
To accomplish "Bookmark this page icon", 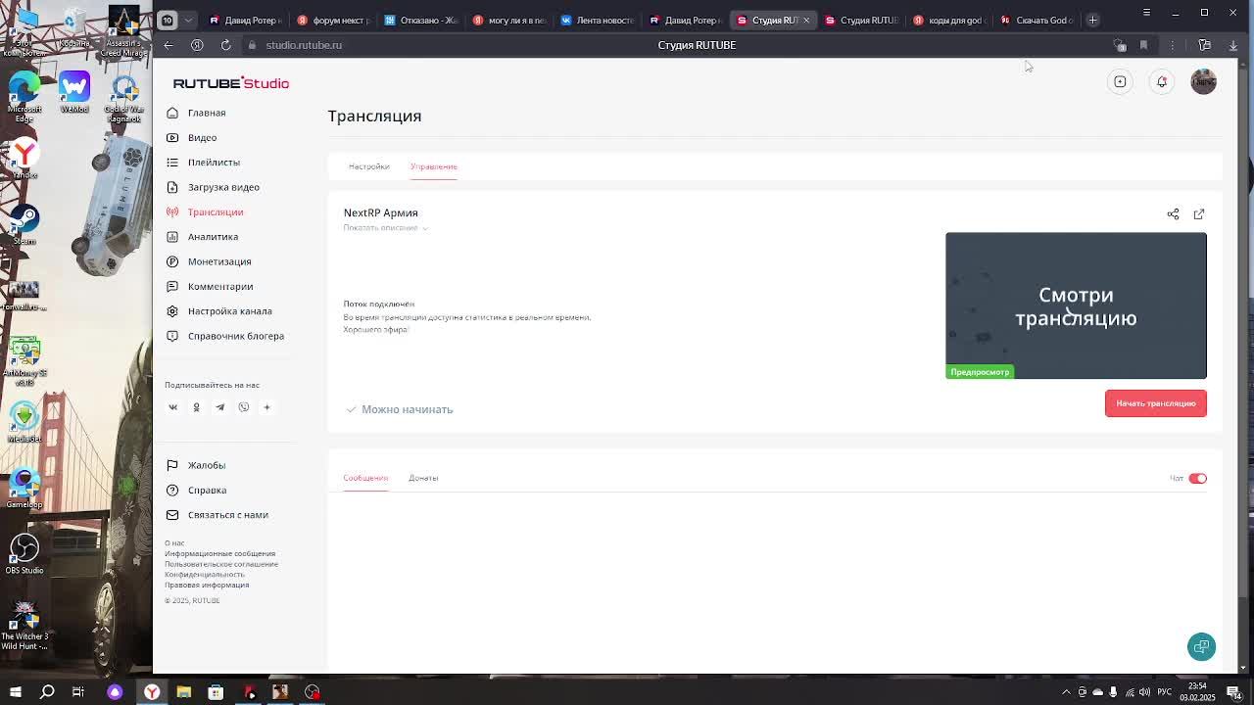I will pos(1143,45).
